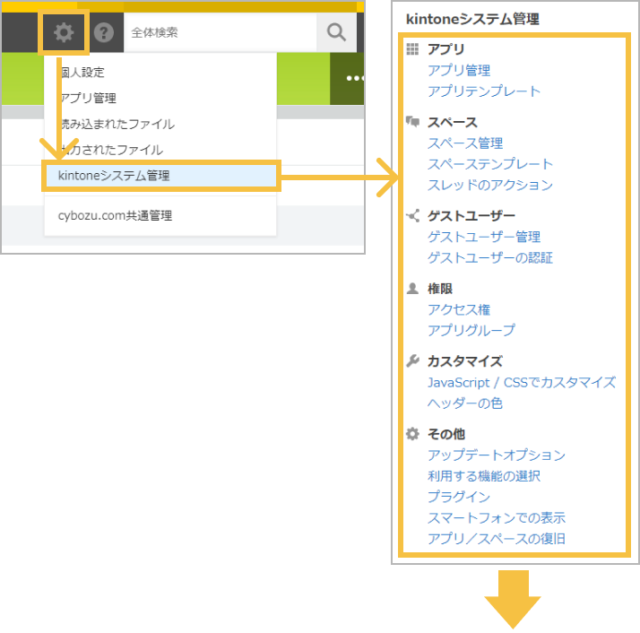
Task: Select アプリ管理 in the gear dropdown menu
Action: (160, 98)
